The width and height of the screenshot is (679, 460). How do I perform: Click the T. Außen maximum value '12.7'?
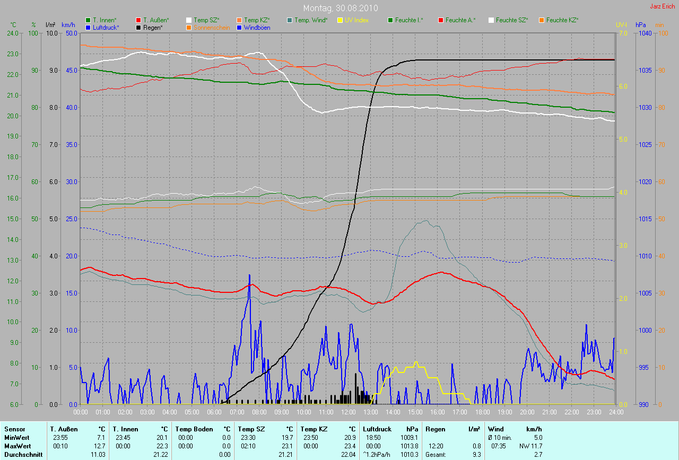100,446
